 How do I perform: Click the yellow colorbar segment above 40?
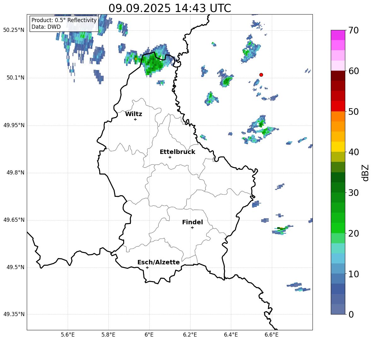[338, 147]
